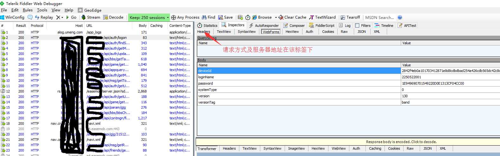Select session 12 JSON icon
Viewport: 500px width, 156px height.
[3, 91]
